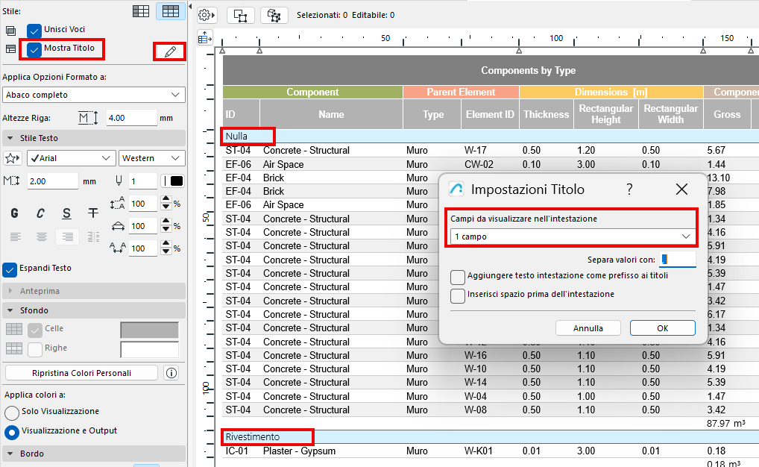This screenshot has height=467, width=759.
Task: Apply strikethrough text style
Action: click(x=92, y=213)
